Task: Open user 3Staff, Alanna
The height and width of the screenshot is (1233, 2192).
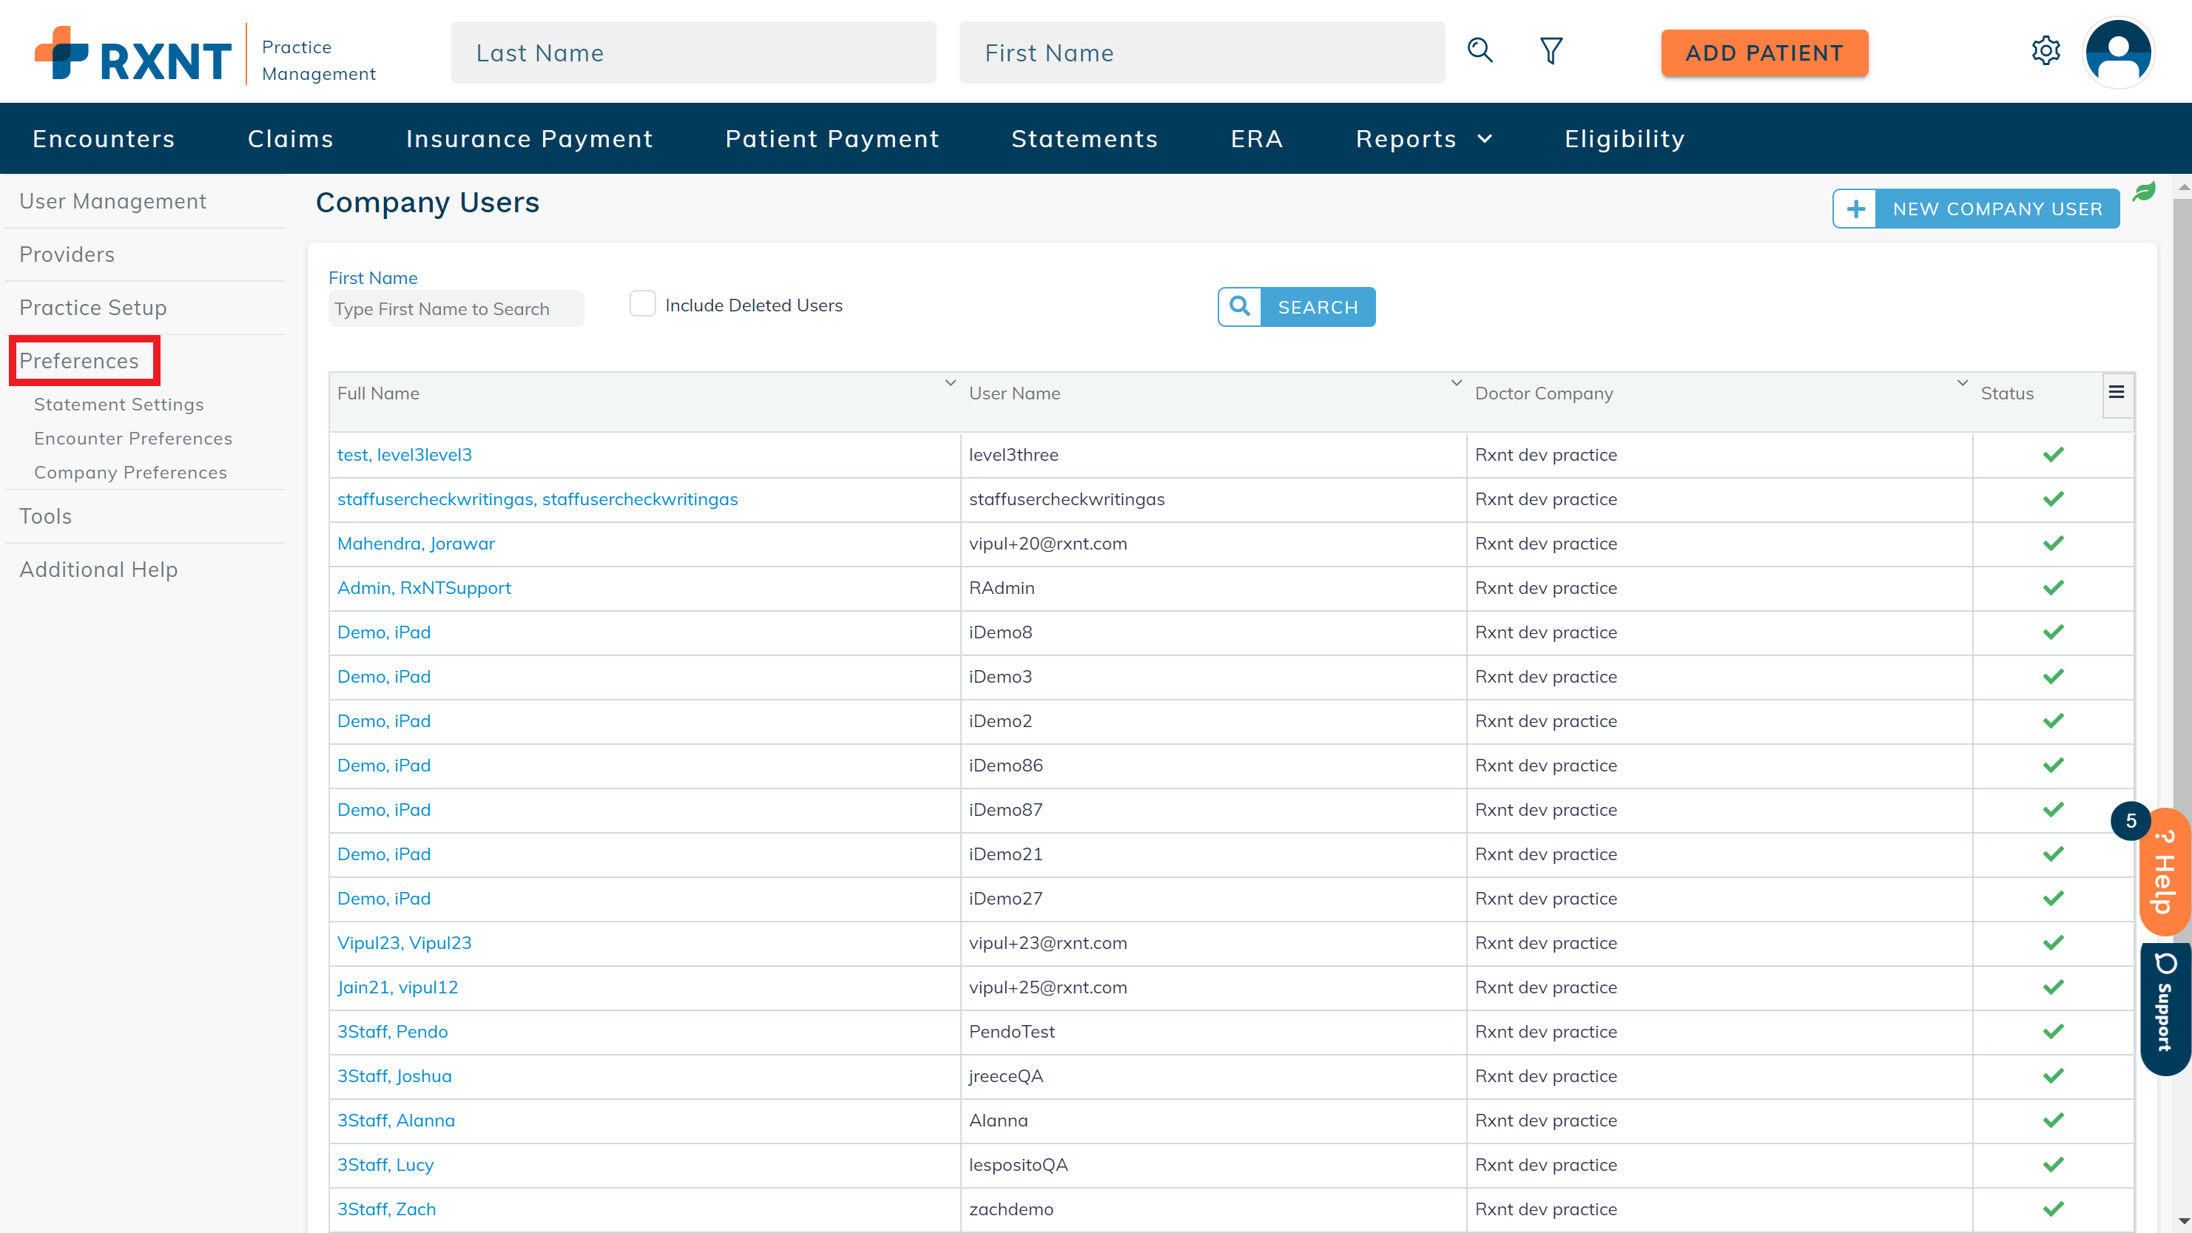Action: (x=396, y=1120)
